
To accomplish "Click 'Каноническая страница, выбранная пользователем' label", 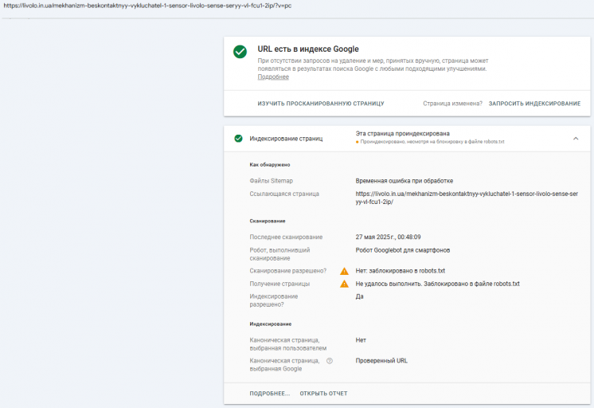I will pos(288,344).
